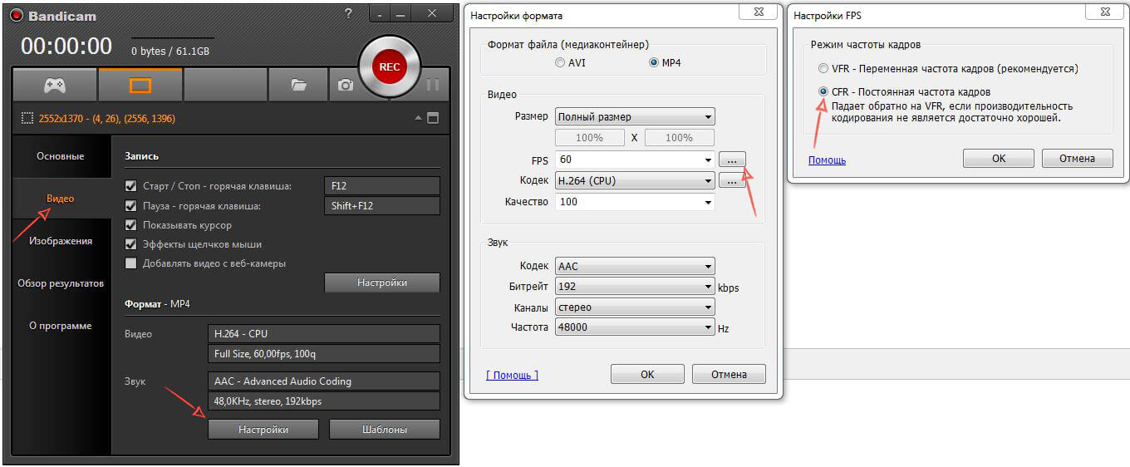
Task: Click the 2552x1370 capture area text
Action: click(x=106, y=119)
